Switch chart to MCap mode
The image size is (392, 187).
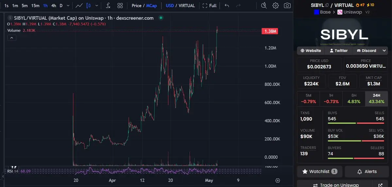point(151,6)
